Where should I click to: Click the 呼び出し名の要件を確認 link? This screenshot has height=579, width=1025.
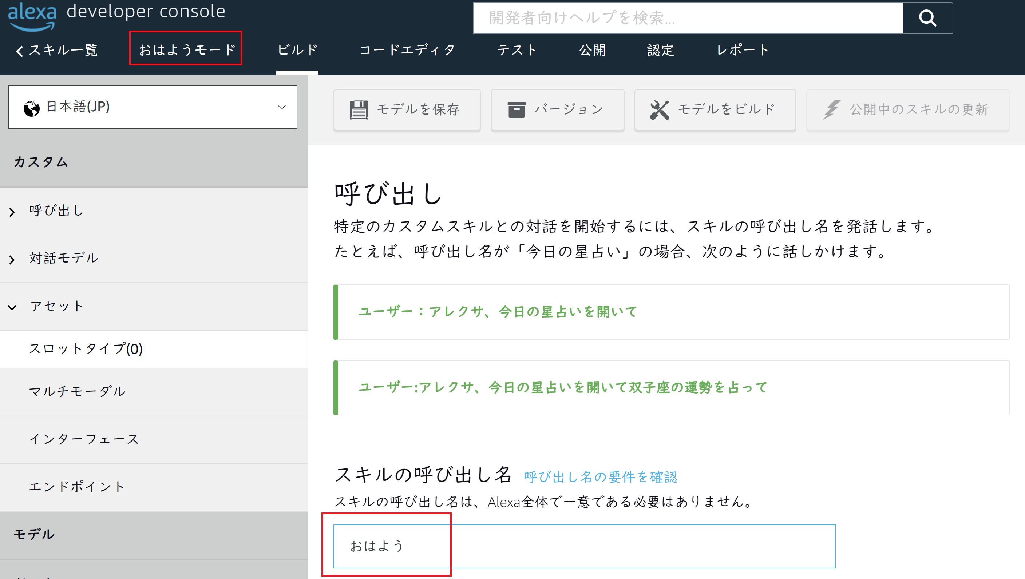click(x=600, y=477)
